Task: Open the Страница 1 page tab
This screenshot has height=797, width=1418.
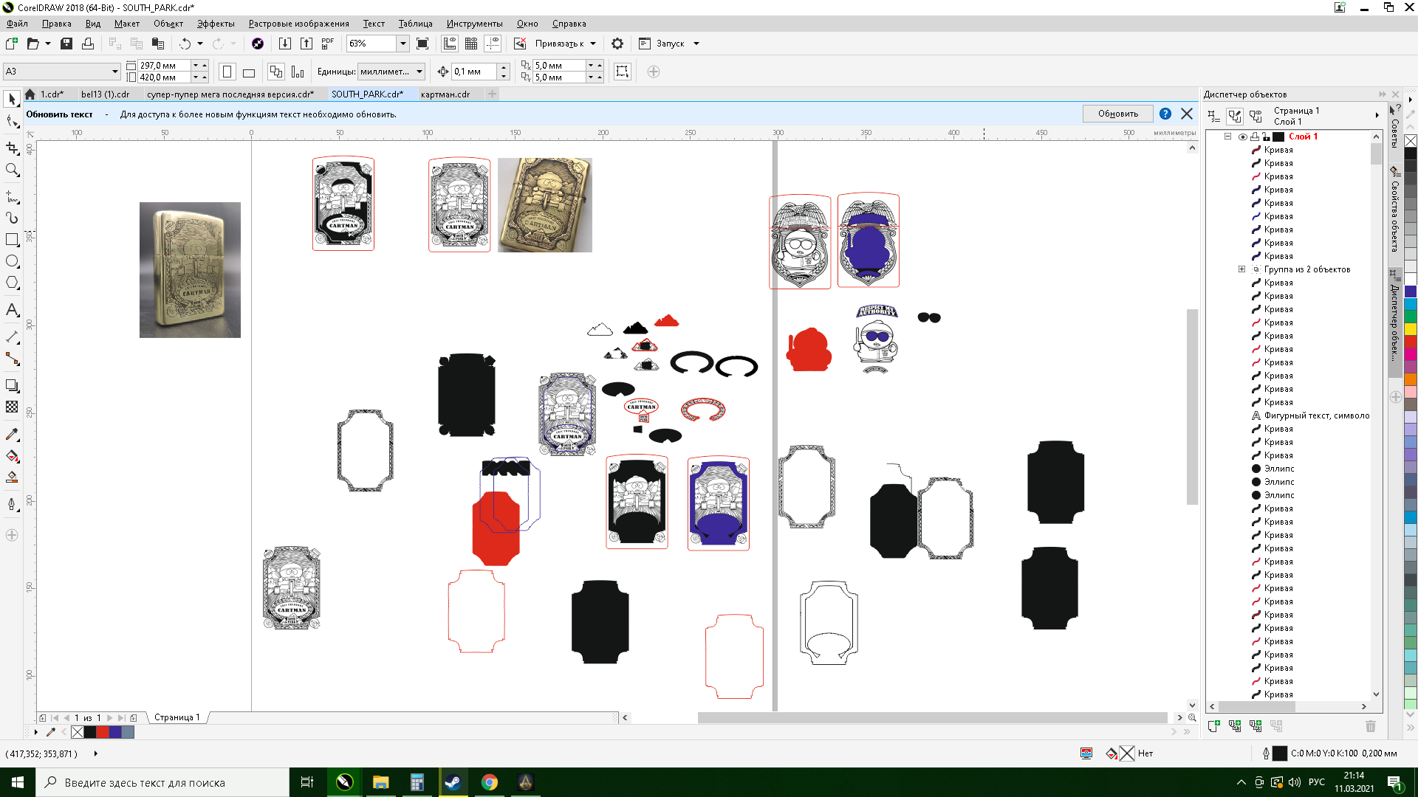Action: [x=177, y=717]
